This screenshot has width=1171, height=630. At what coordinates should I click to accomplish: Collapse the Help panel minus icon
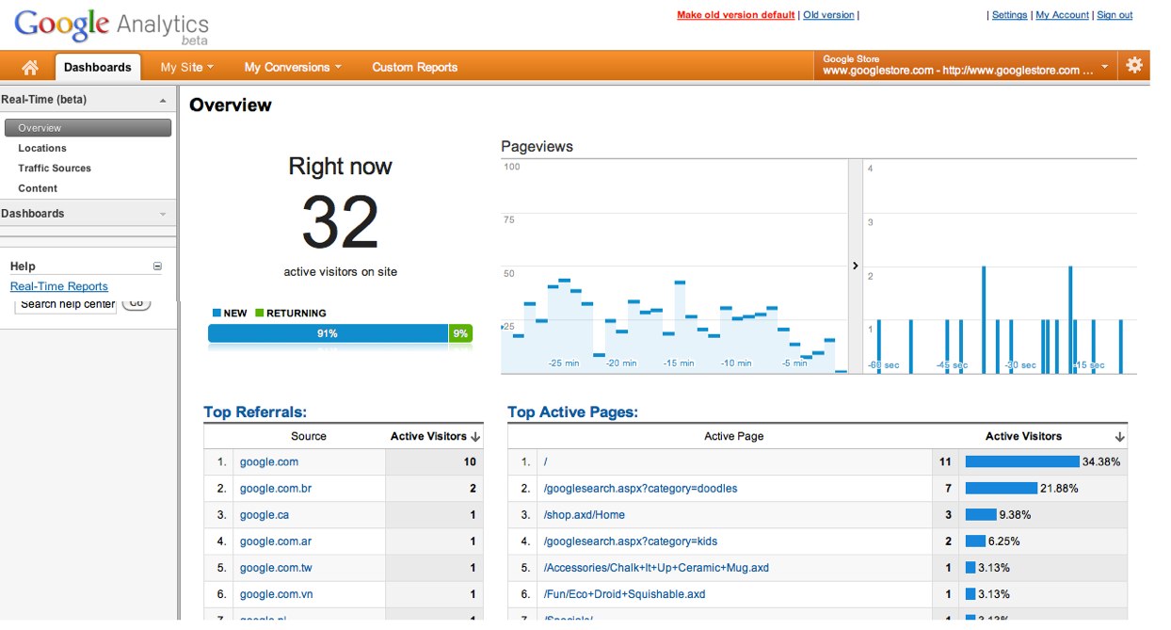point(157,267)
